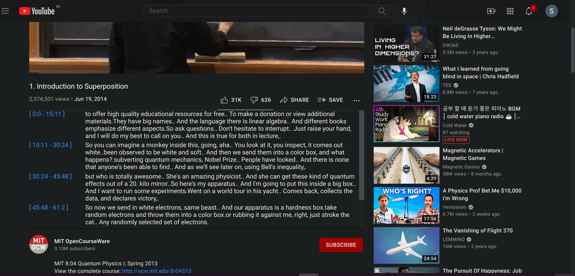This screenshot has height=276, width=575.
Task: Save the video to a playlist
Action: coord(330,100)
